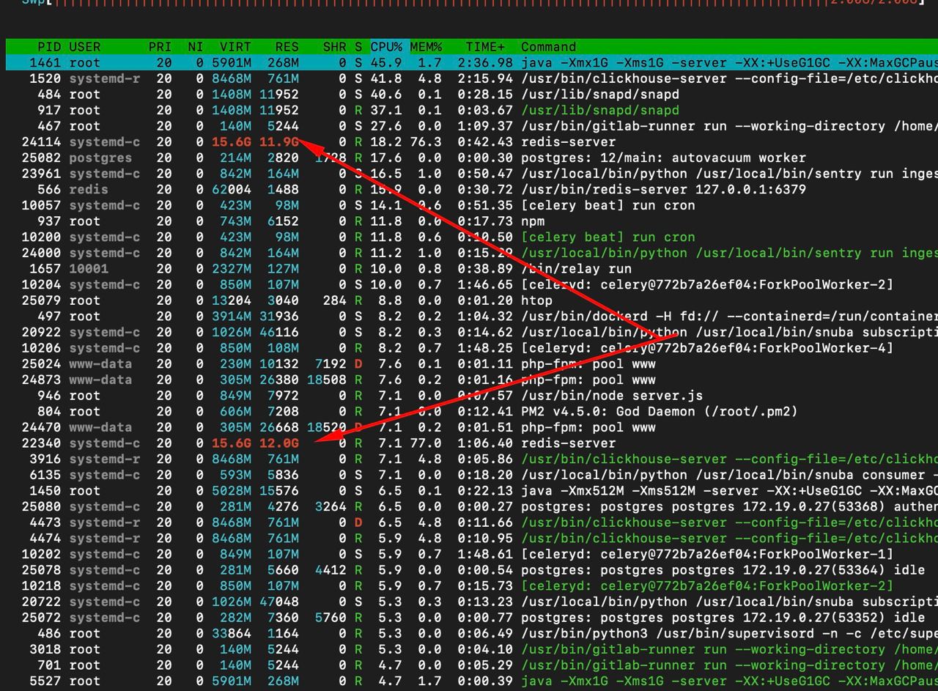Select postgres idle row PID 25078
The height and width of the screenshot is (691, 938).
click(472, 570)
